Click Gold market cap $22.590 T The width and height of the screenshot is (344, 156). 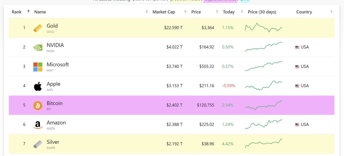tap(173, 28)
